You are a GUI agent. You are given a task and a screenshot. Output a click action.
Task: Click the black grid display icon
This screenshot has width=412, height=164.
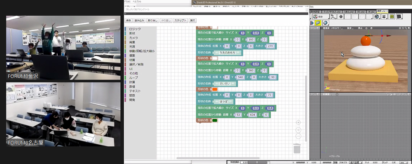[x=399, y=16]
